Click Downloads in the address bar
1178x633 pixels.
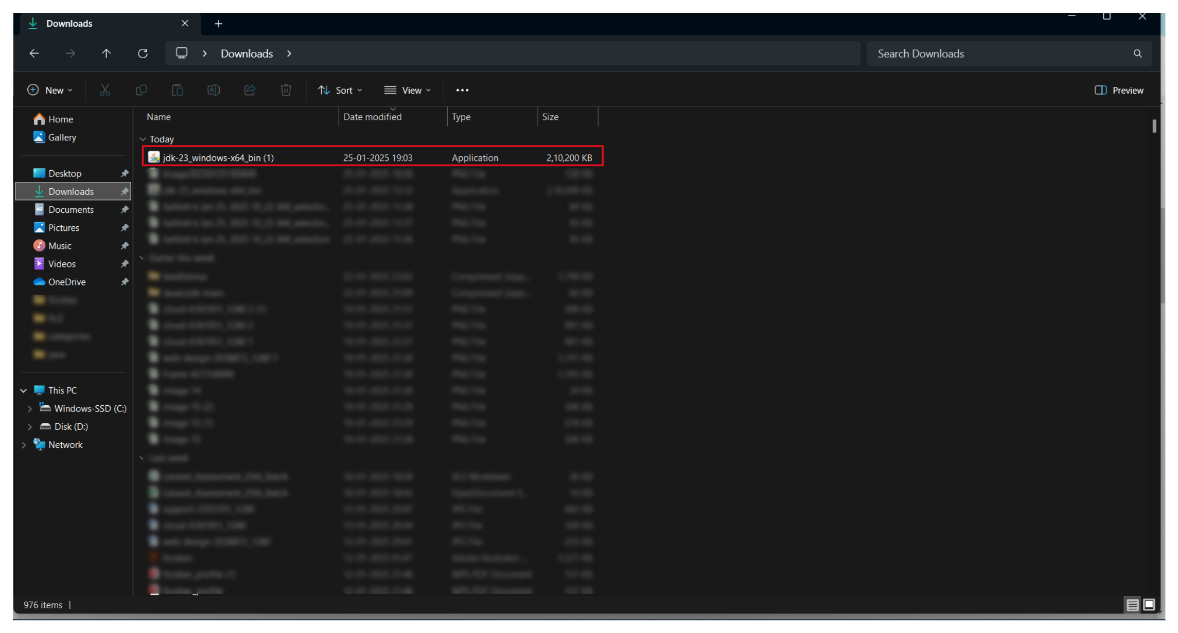(x=247, y=53)
